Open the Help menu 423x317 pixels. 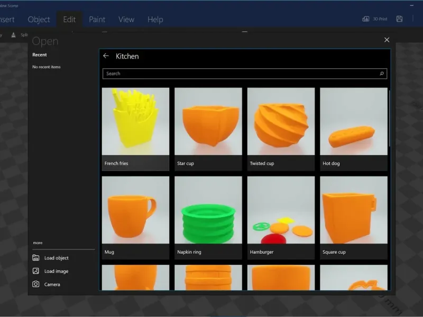pos(155,20)
